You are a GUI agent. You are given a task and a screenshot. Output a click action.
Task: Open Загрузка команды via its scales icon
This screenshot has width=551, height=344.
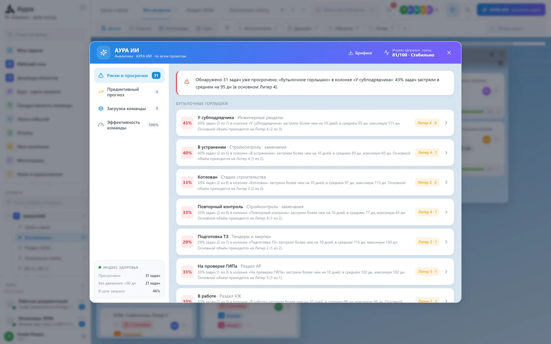[101, 109]
